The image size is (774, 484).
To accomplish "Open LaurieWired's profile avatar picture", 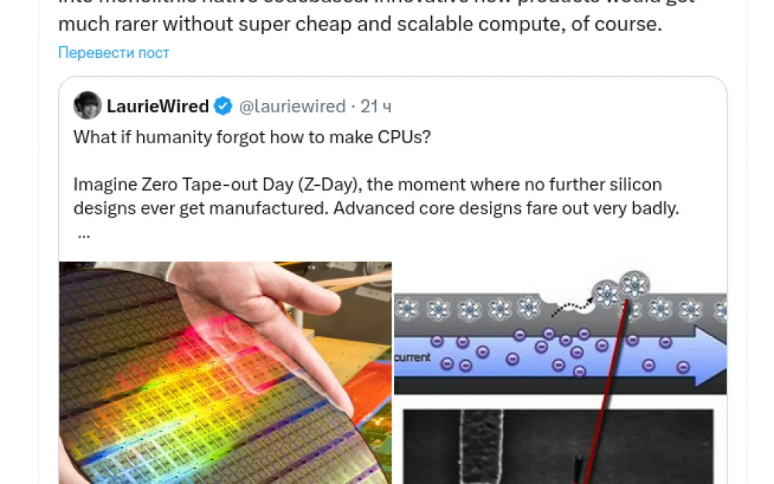I will [87, 105].
